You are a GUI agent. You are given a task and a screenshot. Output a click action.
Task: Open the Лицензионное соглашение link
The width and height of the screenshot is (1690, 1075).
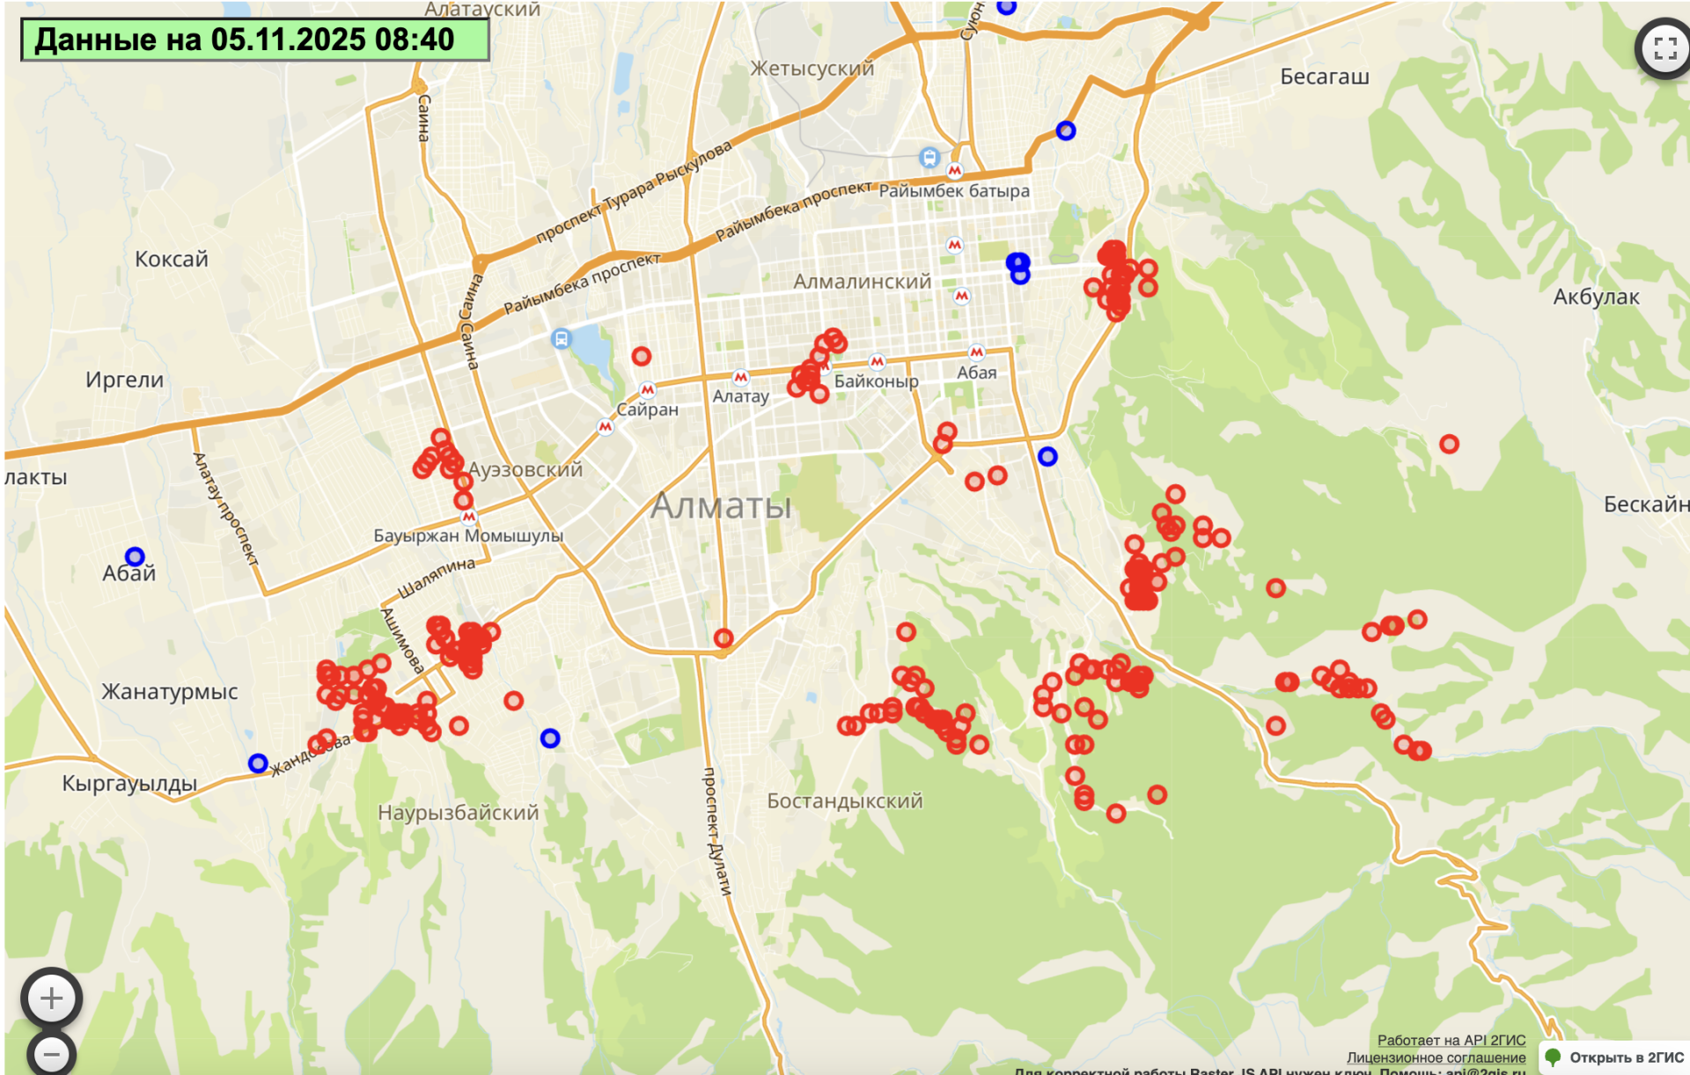click(1436, 1057)
